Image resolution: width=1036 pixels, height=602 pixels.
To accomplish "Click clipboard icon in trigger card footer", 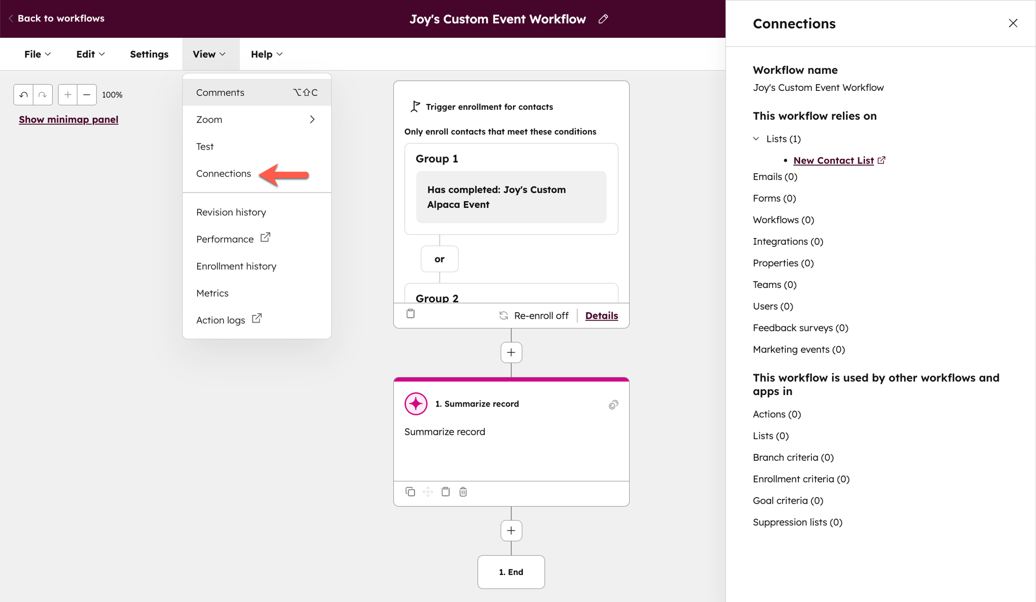I will 411,314.
